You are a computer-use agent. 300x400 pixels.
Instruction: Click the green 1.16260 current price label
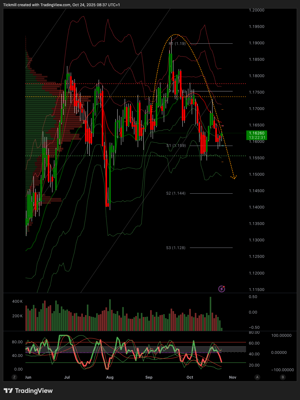click(257, 133)
